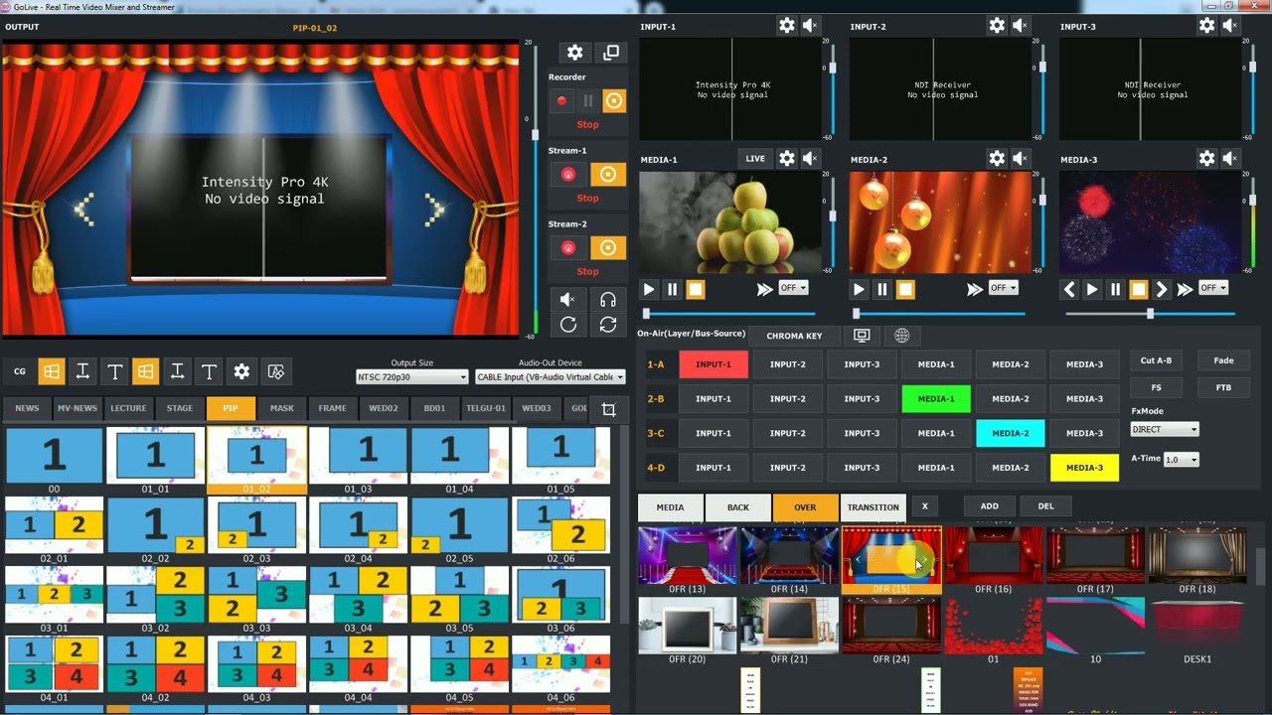
Task: Open INPUT-1 settings gear
Action: [786, 26]
